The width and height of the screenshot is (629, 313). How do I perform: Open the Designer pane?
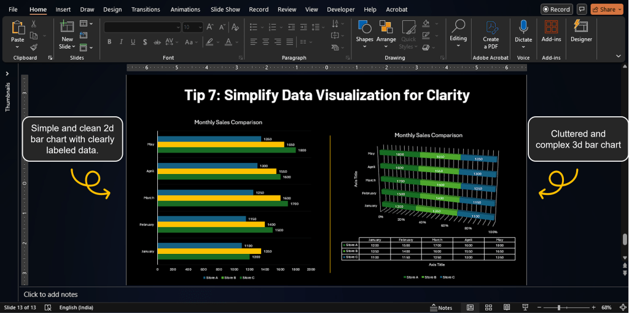click(581, 31)
